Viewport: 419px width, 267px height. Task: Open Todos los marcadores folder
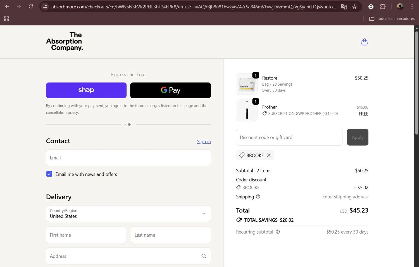(x=392, y=19)
